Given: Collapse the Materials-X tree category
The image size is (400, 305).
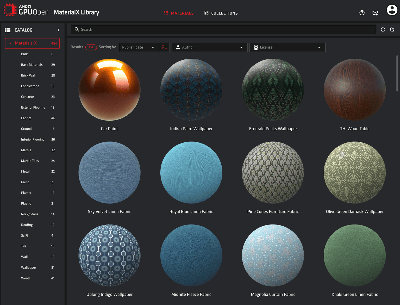Looking at the screenshot, I should tap(10, 43).
